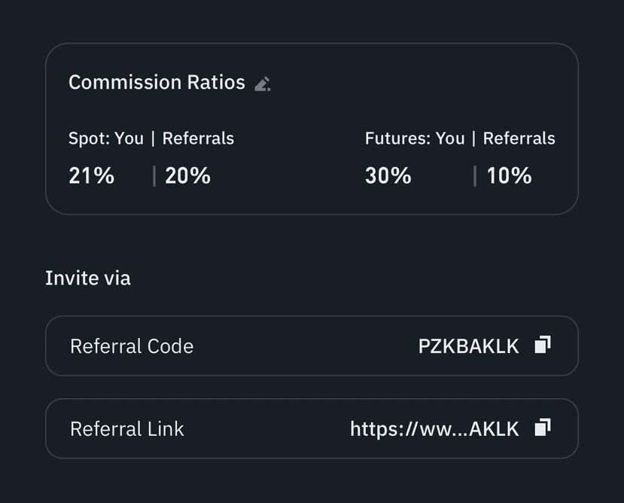This screenshot has height=503, width=624.
Task: Click the Referral Link field label
Action: click(x=126, y=429)
